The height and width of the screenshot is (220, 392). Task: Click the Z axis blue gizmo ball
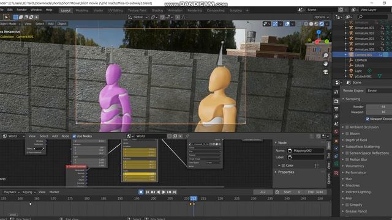click(x=318, y=32)
